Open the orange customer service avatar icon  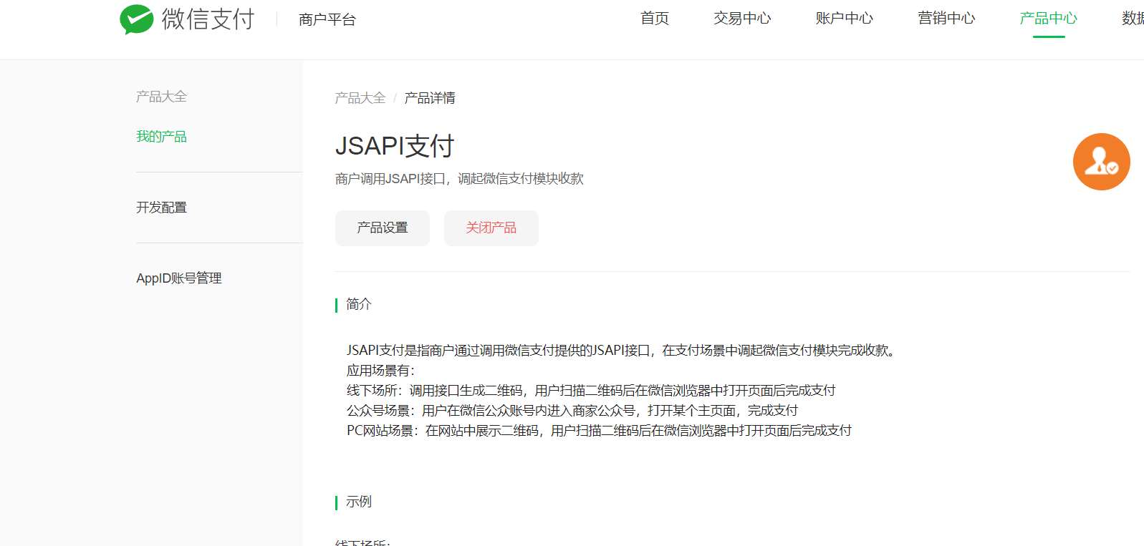click(1101, 162)
